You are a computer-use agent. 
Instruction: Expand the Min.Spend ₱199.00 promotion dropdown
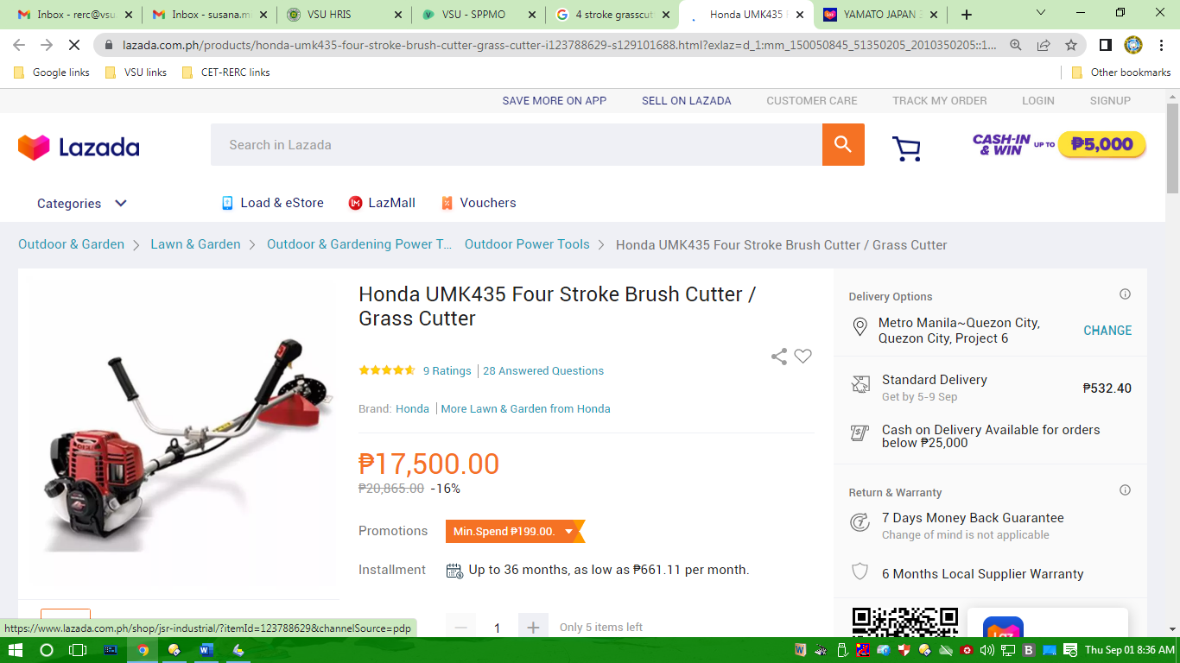click(x=568, y=532)
